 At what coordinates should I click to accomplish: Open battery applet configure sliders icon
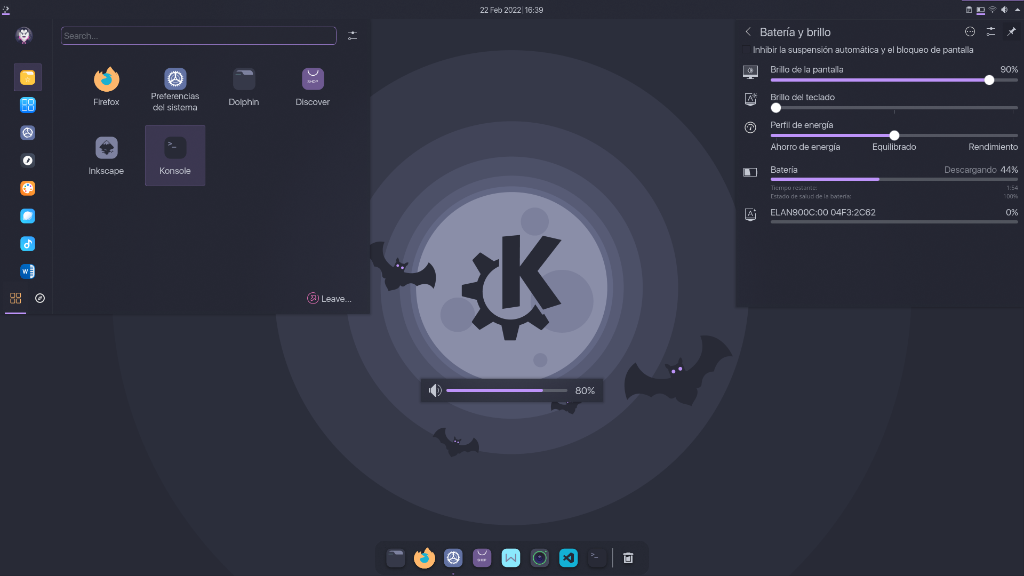[991, 32]
